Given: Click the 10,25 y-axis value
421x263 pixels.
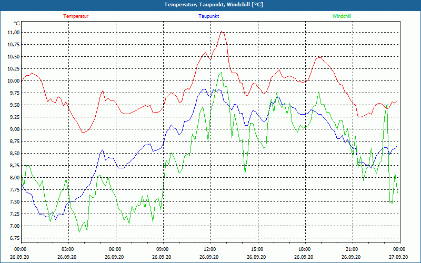Looking at the screenshot, I should (14, 69).
